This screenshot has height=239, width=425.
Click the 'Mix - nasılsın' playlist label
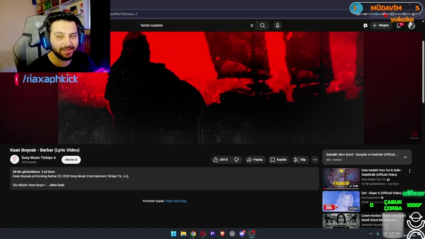334,160
